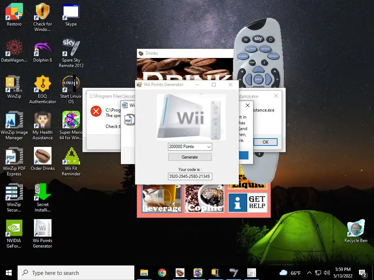This screenshot has height=280, width=374.
Task: Open WinZip Image Manager desktop icon
Action: (14, 126)
